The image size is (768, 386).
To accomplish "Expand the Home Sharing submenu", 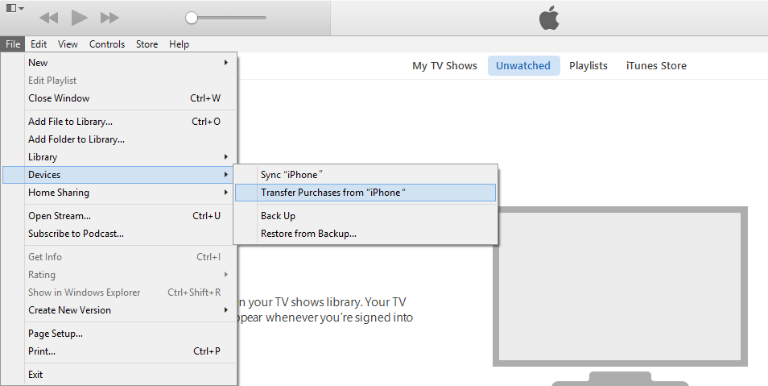I will [119, 193].
